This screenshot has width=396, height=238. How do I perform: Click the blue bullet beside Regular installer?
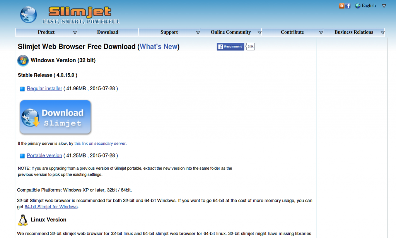tap(22, 89)
